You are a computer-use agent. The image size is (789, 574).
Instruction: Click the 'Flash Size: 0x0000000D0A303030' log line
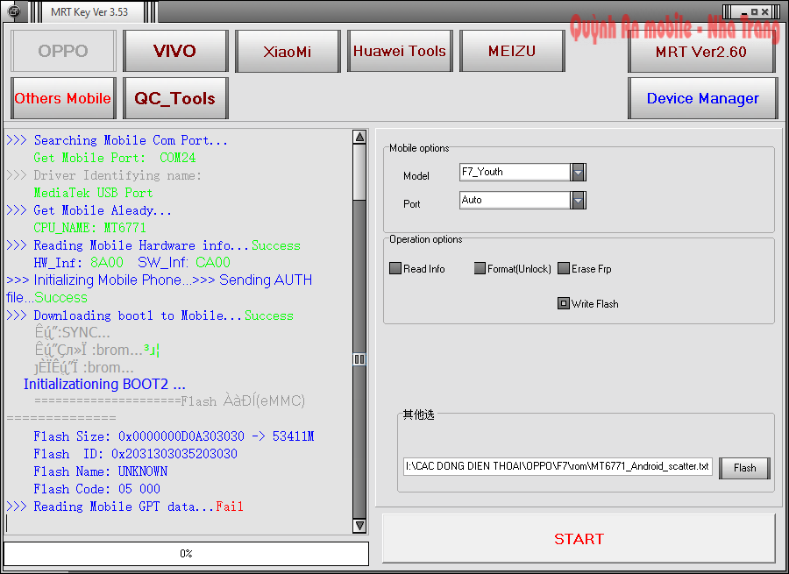[174, 436]
